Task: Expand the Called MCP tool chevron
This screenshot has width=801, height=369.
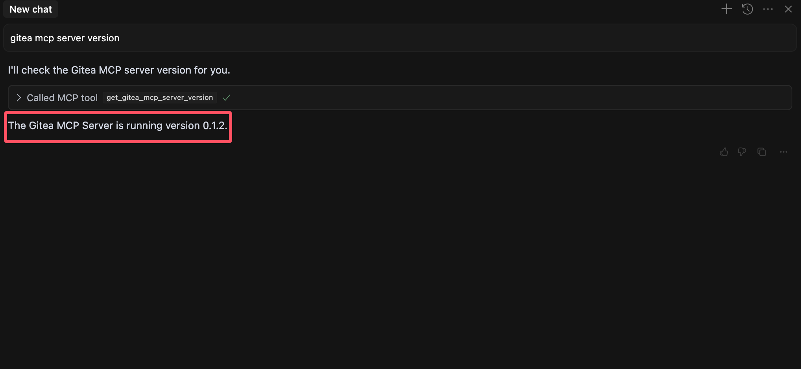Action: (x=18, y=98)
